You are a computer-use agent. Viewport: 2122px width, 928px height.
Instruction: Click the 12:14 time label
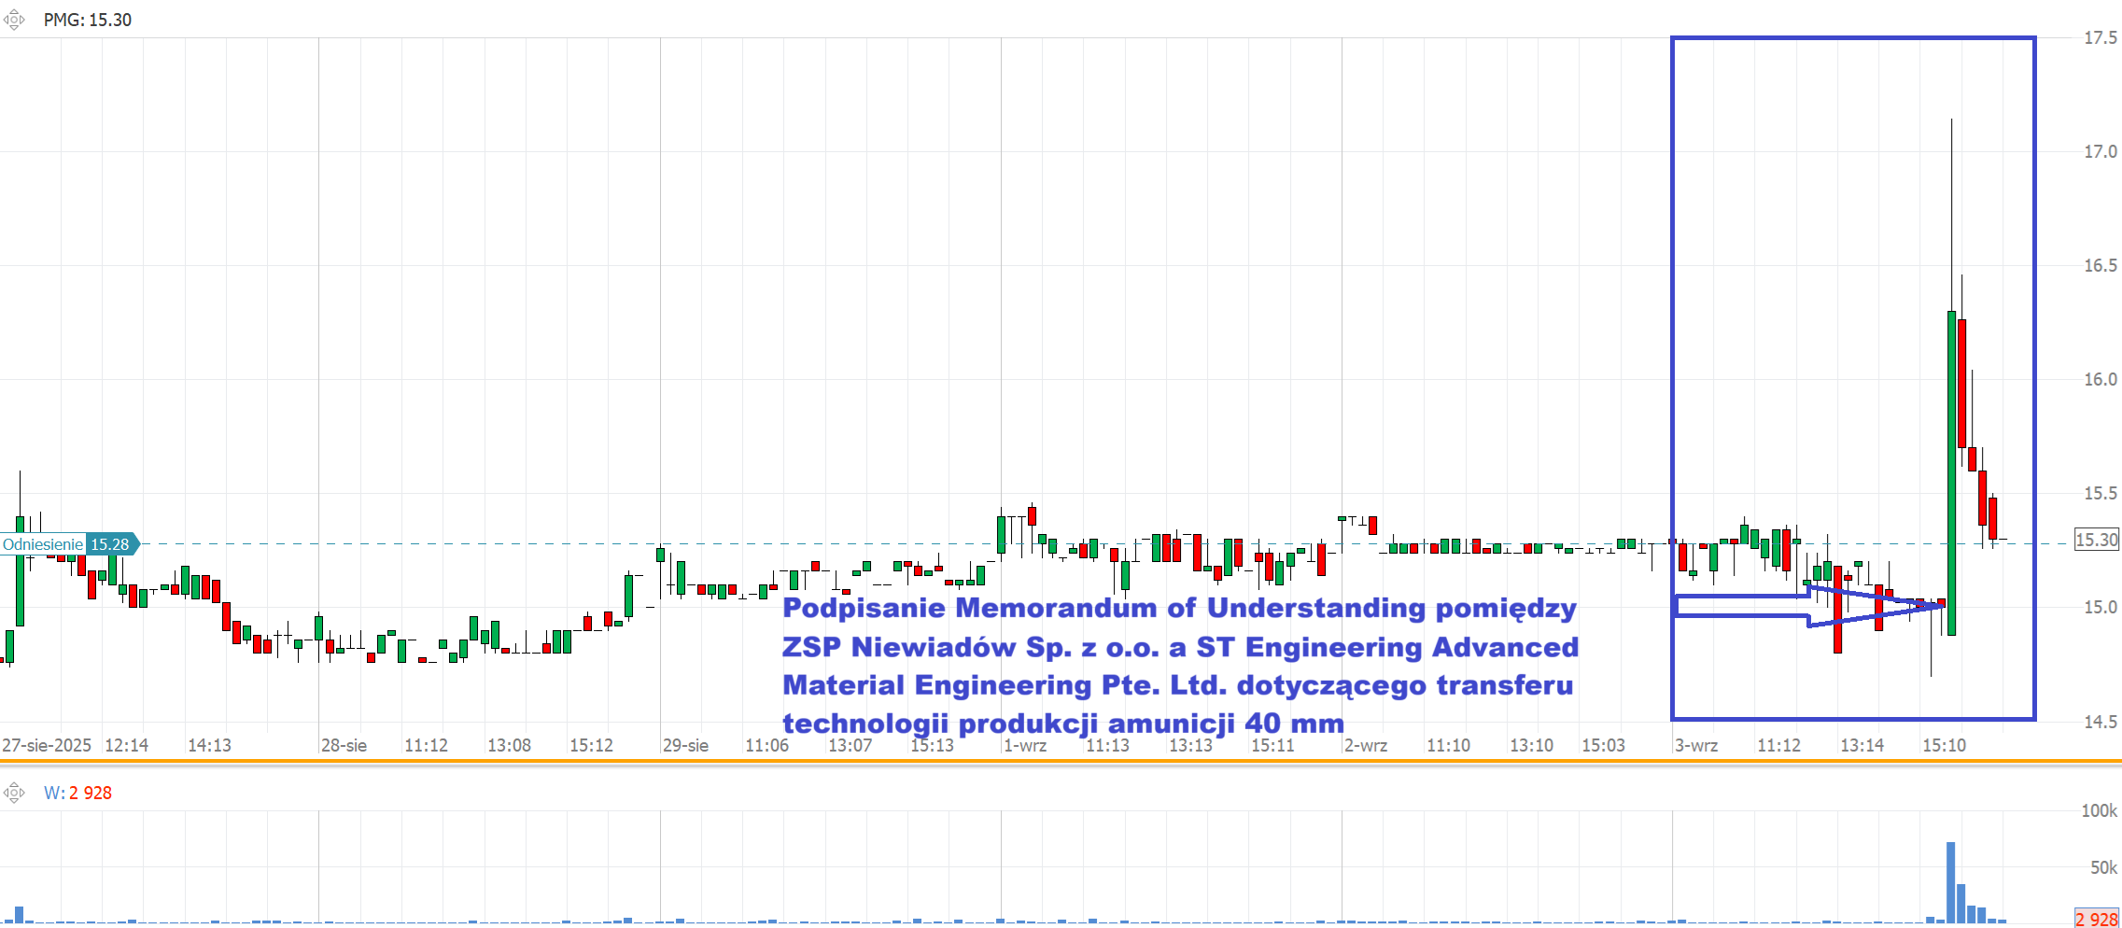[x=126, y=745]
